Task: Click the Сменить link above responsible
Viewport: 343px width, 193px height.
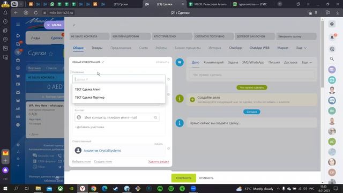Action: [159, 144]
